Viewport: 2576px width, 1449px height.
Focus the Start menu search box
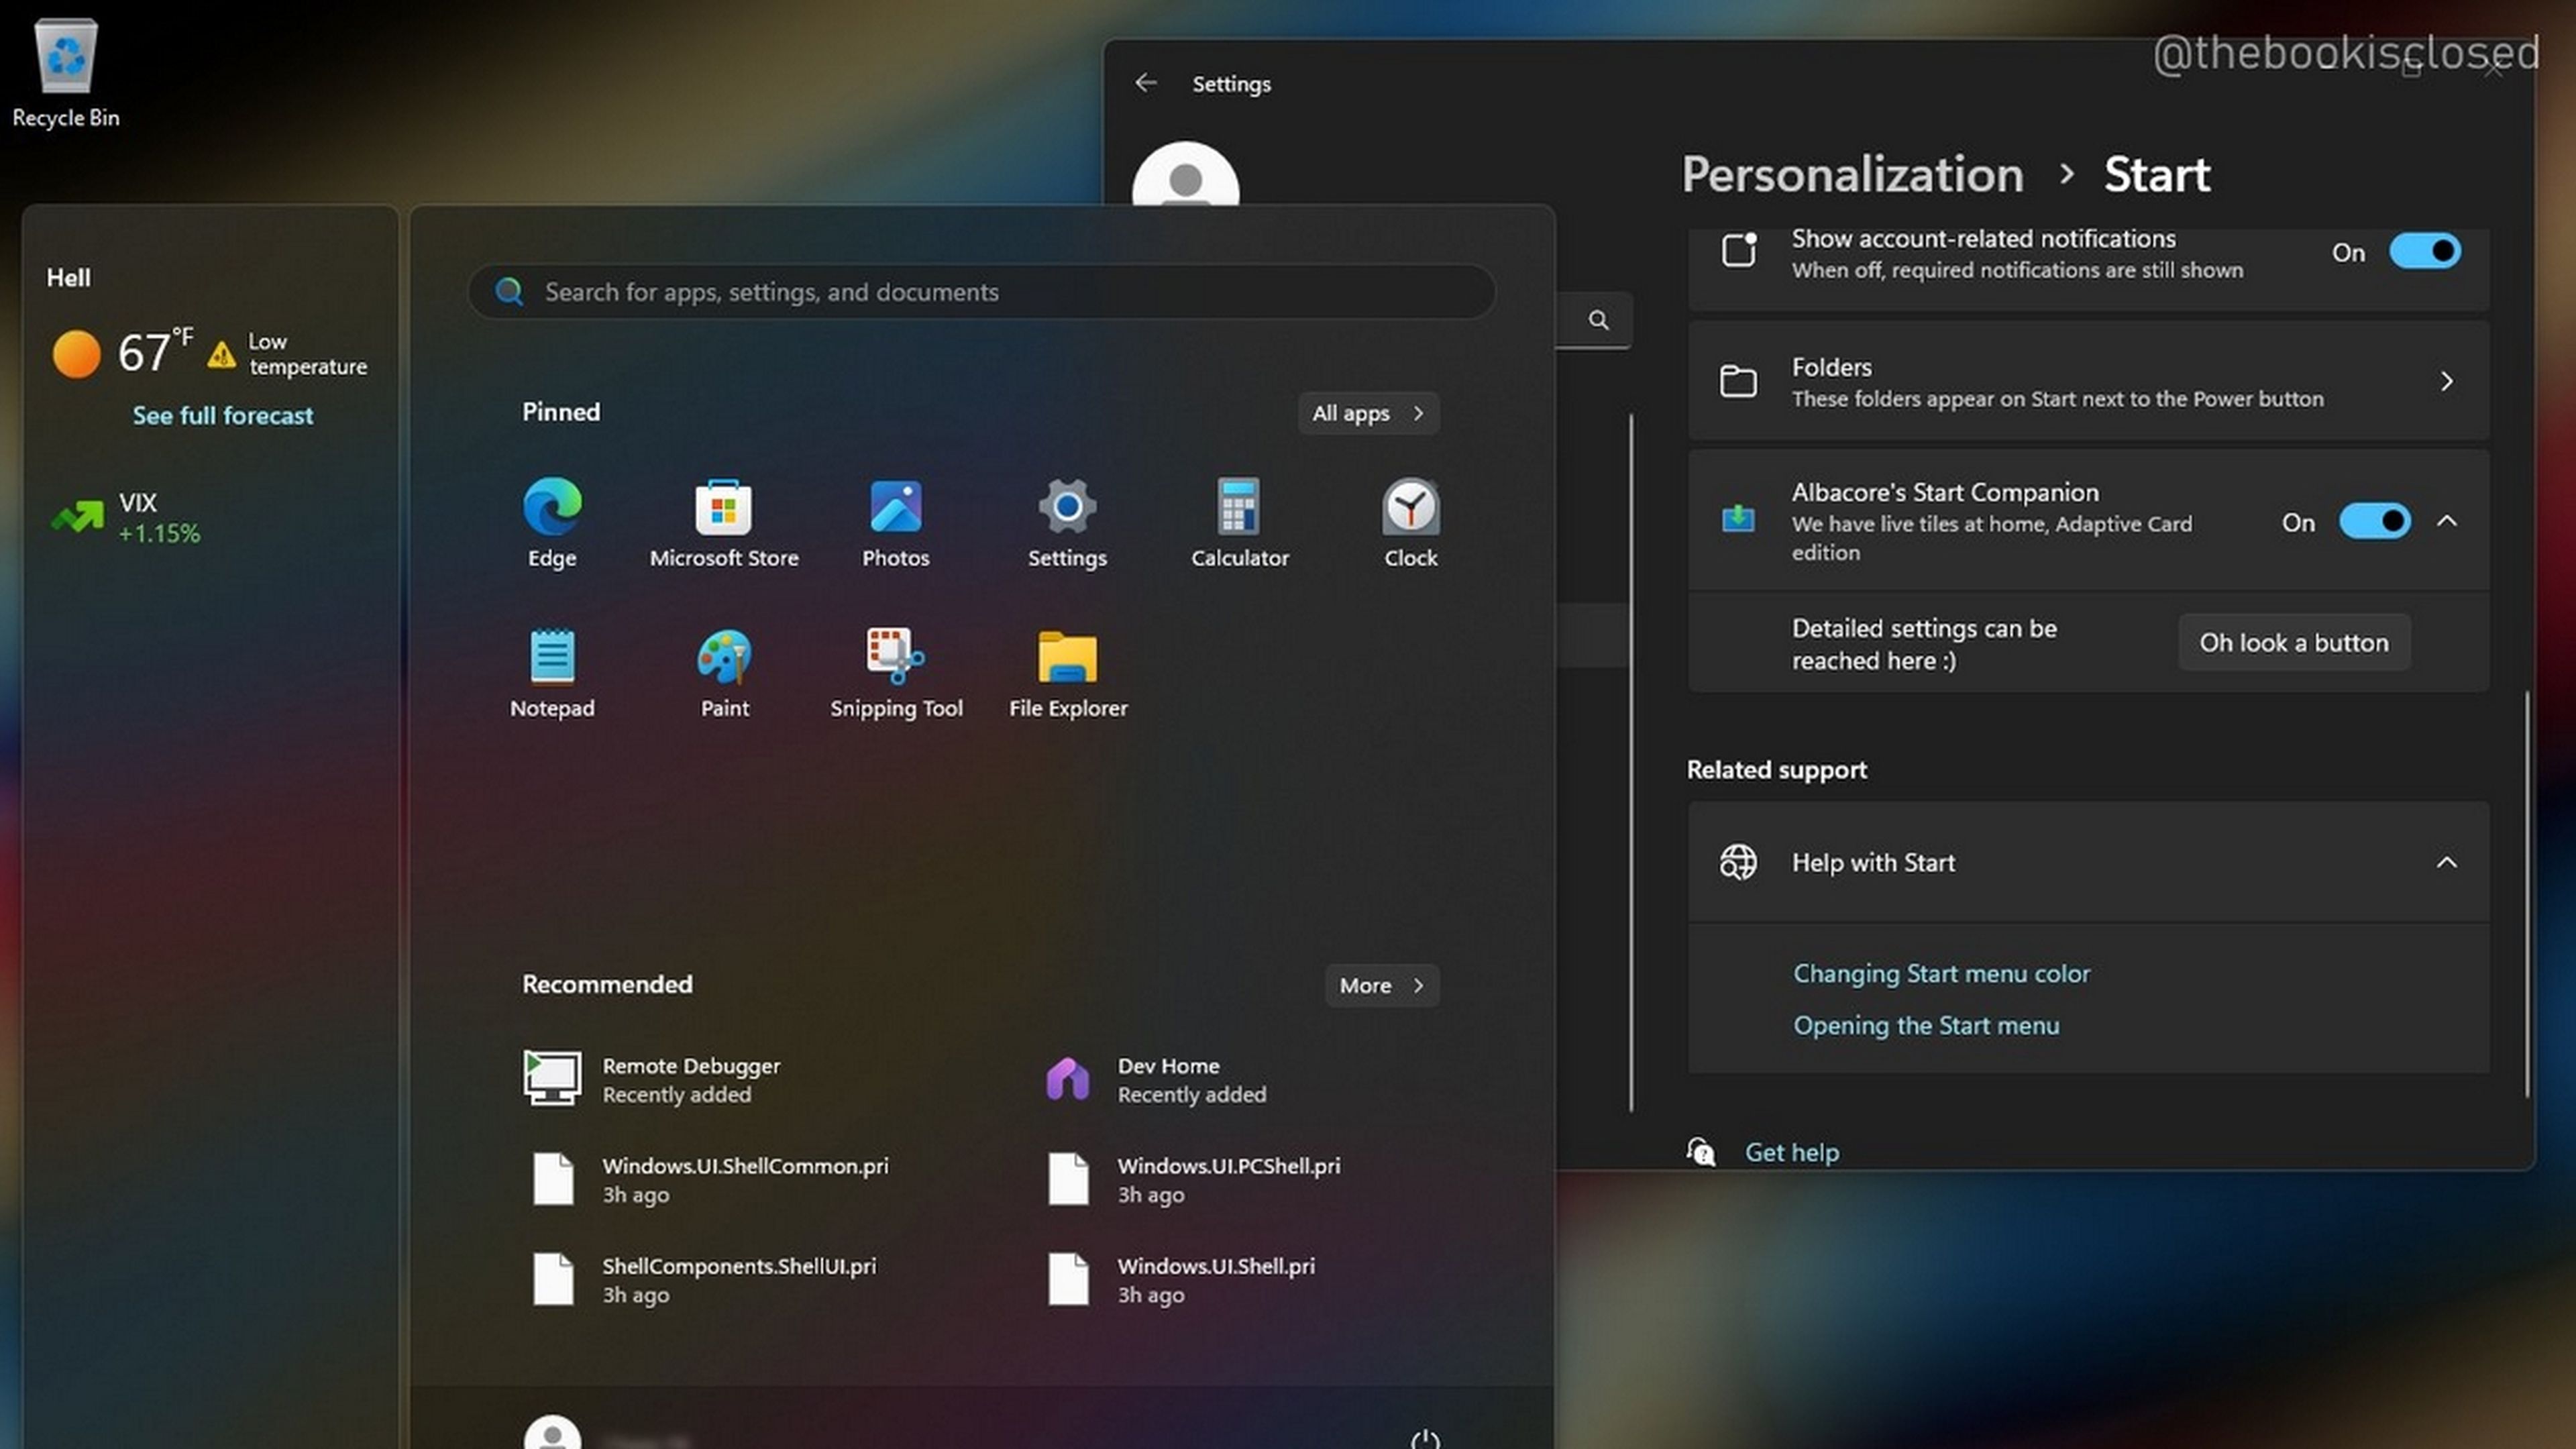click(982, 291)
